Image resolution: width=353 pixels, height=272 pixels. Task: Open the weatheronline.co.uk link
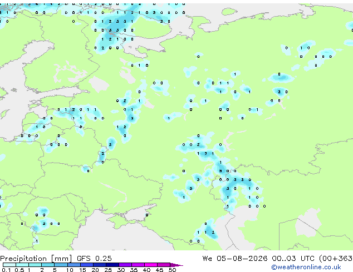[x=306, y=267]
